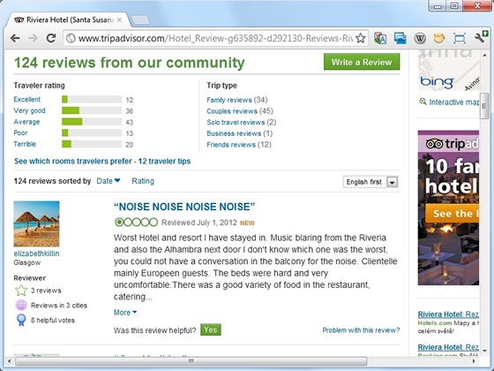This screenshot has width=494, height=371.
Task: Click the browser back arrow
Action: (15, 39)
